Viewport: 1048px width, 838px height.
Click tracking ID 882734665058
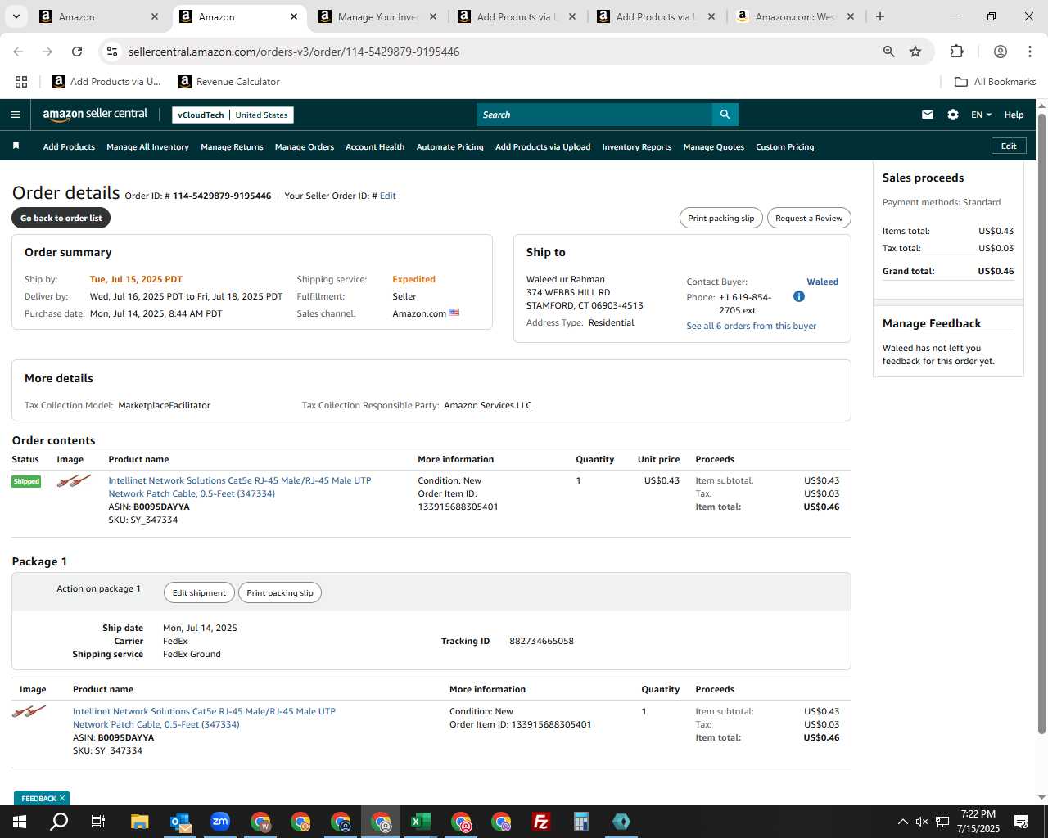tap(541, 641)
